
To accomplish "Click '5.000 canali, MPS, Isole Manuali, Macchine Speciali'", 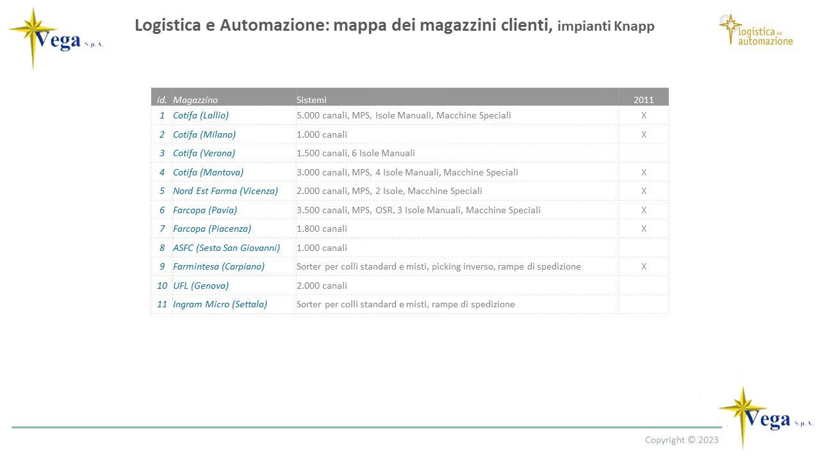I will tap(404, 115).
